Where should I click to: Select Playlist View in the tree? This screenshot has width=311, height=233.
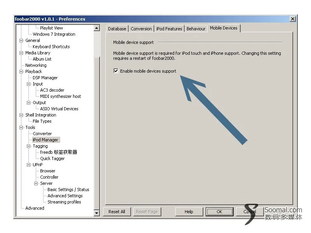[51, 28]
